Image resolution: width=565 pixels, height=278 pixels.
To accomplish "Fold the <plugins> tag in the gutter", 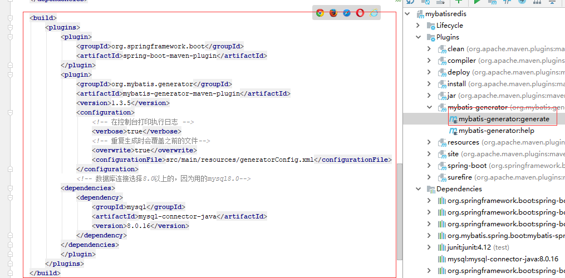I will pos(10,27).
